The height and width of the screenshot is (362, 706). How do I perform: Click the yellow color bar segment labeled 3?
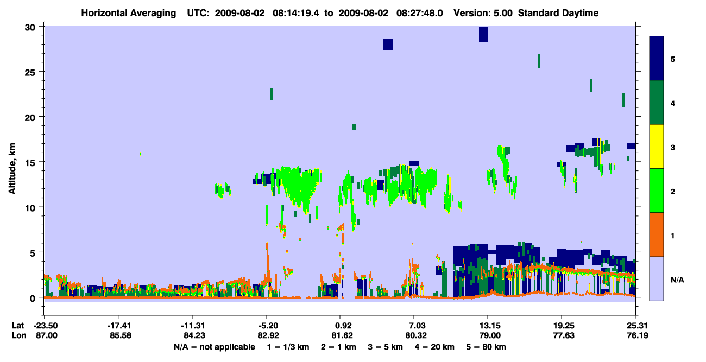click(657, 147)
